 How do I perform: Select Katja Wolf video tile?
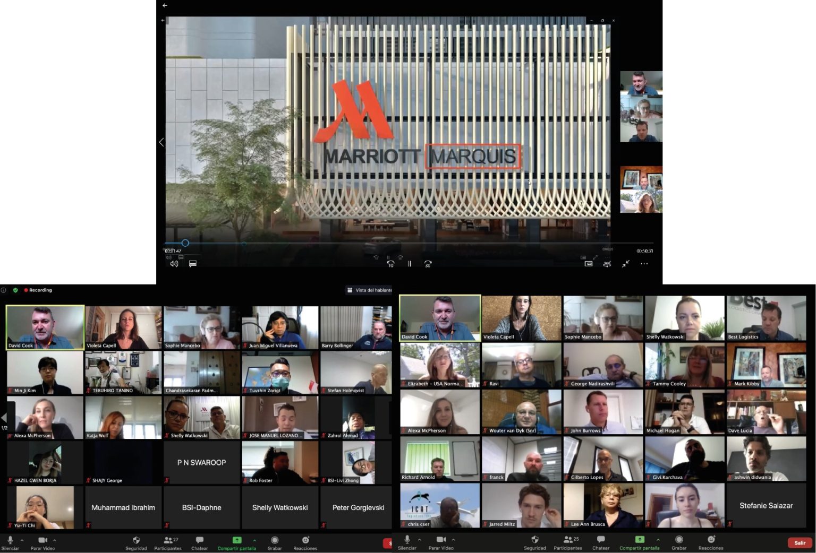click(x=123, y=418)
